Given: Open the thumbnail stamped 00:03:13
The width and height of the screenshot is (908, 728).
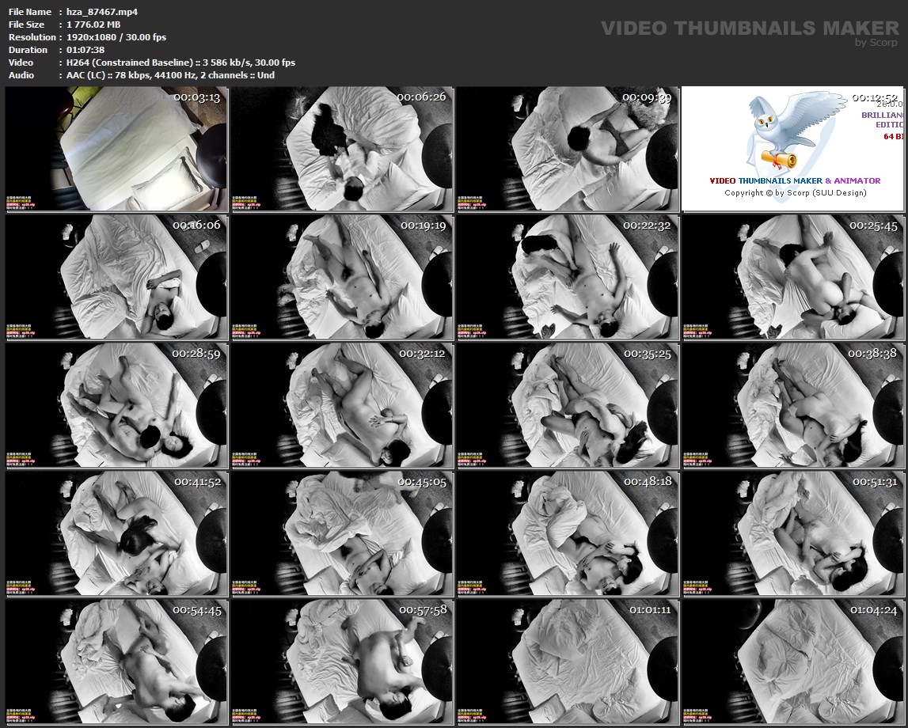Looking at the screenshot, I should [x=116, y=148].
